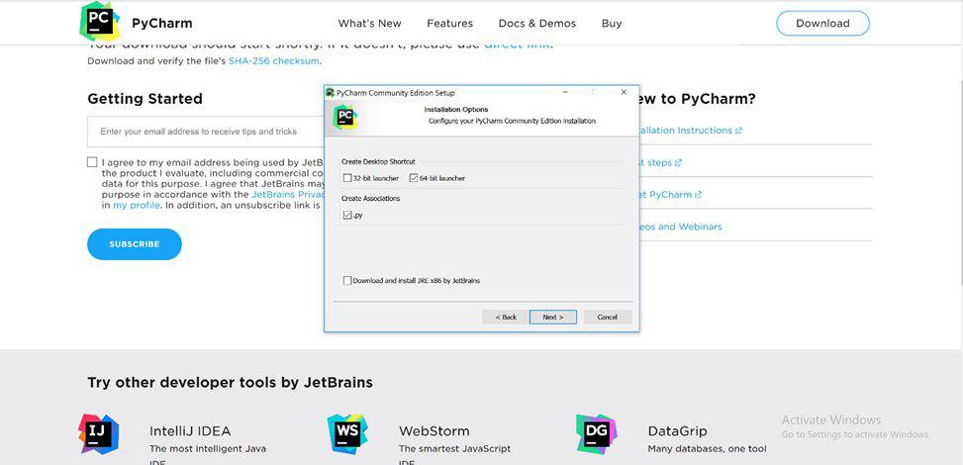Check Download and install JRE x86 option
963x465 pixels.
[347, 281]
